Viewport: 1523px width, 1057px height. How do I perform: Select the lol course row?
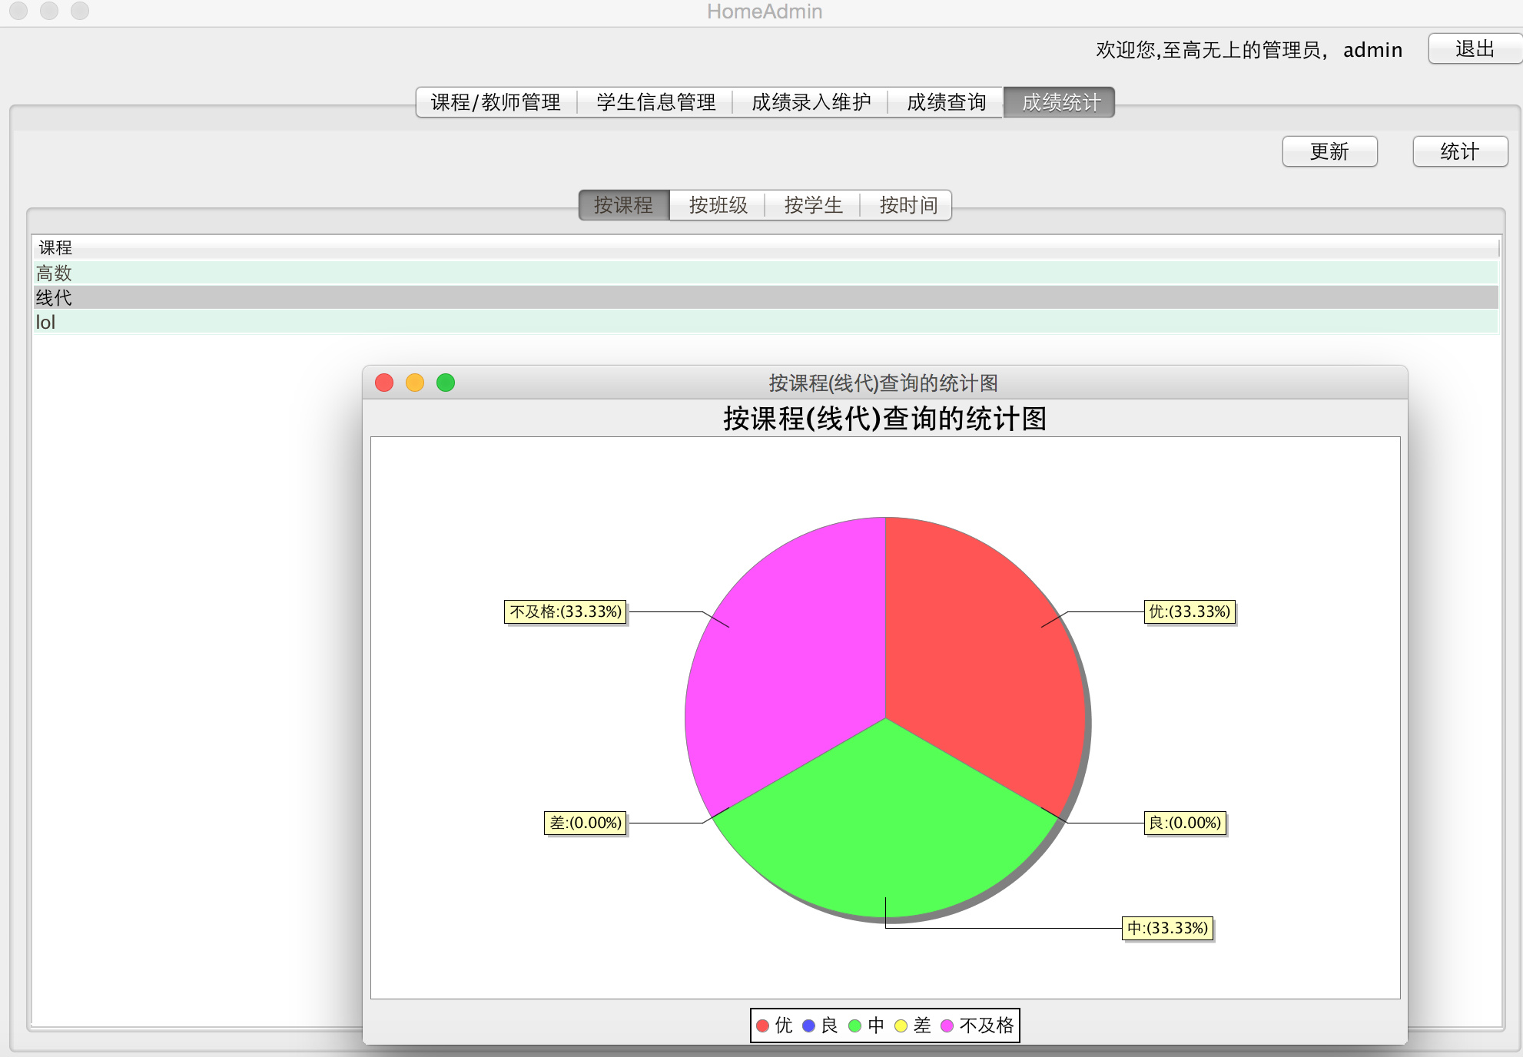765,322
